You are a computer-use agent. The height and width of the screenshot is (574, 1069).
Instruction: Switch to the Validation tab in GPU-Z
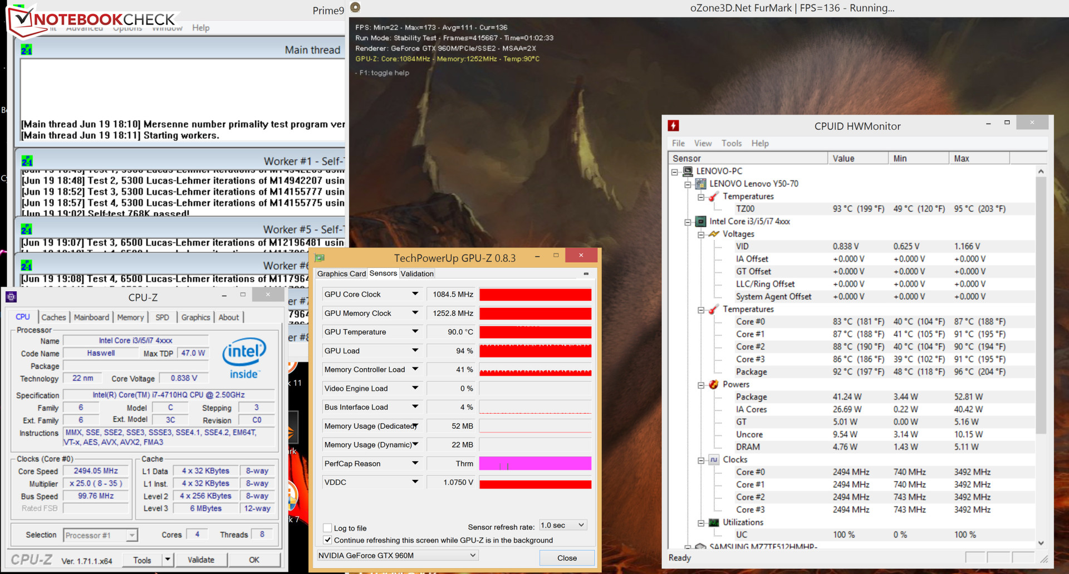click(x=417, y=273)
